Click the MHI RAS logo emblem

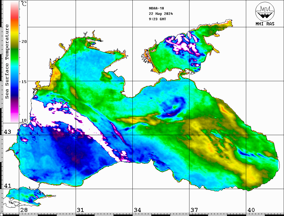[x=265, y=11]
